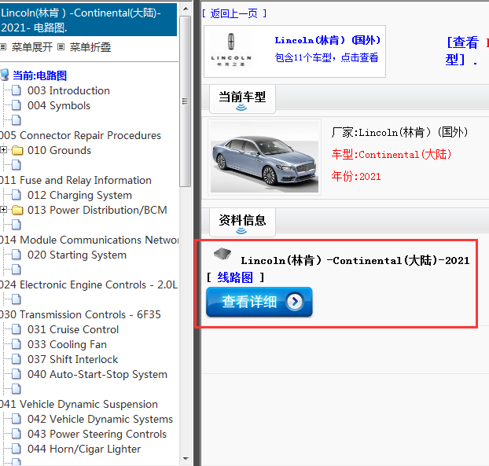Click the 当前:电路图 root computer icon
Viewport: 489px width, 466px height.
click(x=5, y=75)
